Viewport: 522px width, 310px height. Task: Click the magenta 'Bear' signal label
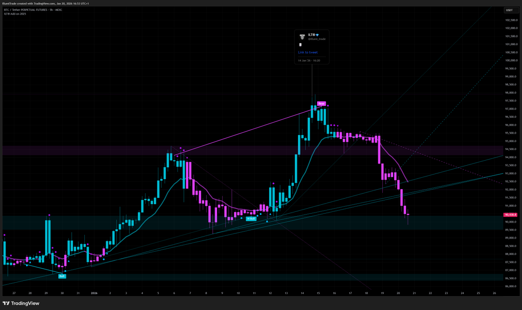coord(321,103)
